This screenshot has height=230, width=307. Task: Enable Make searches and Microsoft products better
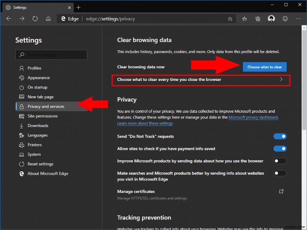coord(280,173)
